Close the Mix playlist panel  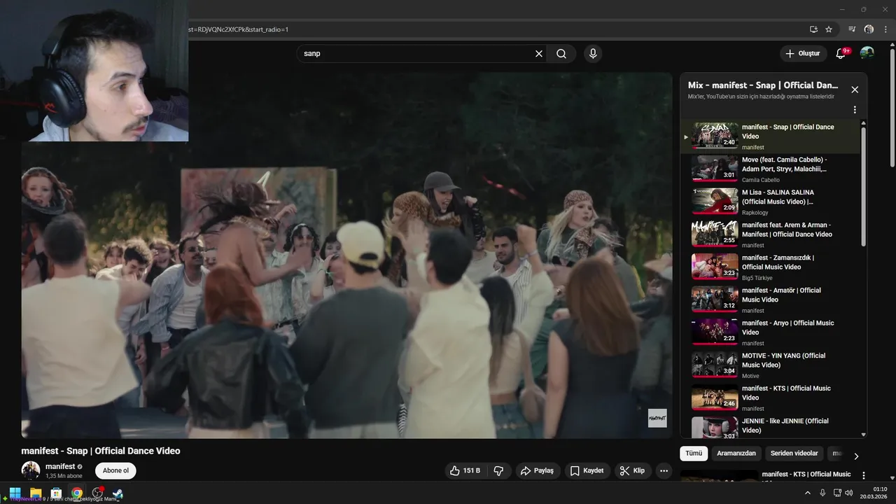855,90
